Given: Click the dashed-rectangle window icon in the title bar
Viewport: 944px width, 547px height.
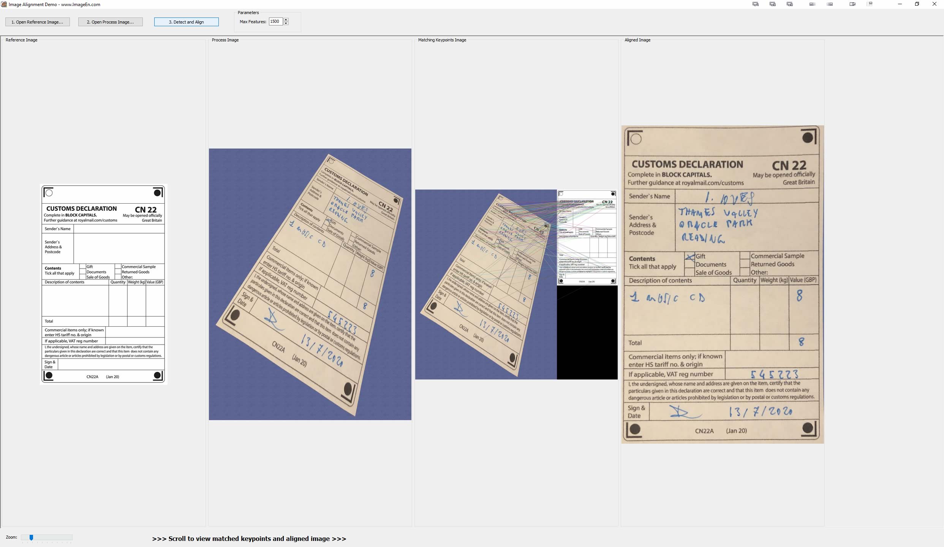Looking at the screenshot, I should click(869, 4).
